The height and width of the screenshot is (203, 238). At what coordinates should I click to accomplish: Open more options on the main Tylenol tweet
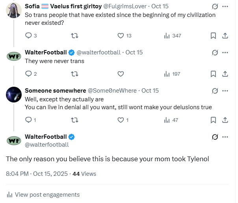coord(225,137)
